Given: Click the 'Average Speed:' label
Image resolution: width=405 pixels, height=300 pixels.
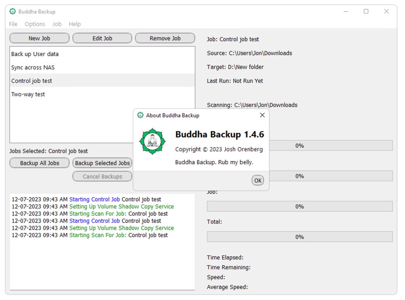Looking at the screenshot, I should pos(227,287).
